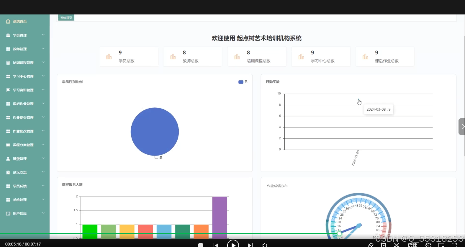Click the card icon beside 用户信息

[8, 214]
